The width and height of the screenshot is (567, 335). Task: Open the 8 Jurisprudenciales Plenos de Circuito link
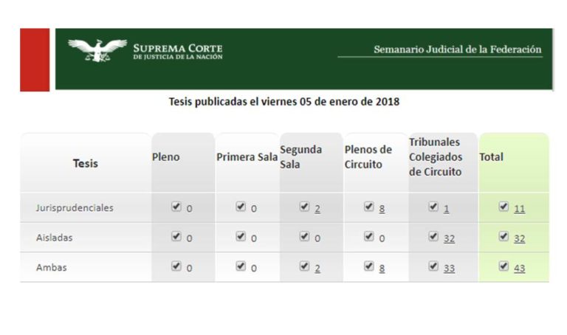[x=382, y=209]
